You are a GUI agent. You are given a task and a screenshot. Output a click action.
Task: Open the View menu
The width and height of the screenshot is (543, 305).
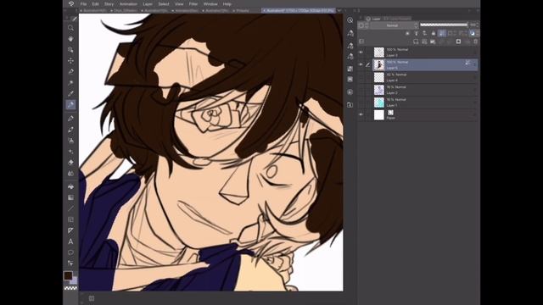click(179, 4)
